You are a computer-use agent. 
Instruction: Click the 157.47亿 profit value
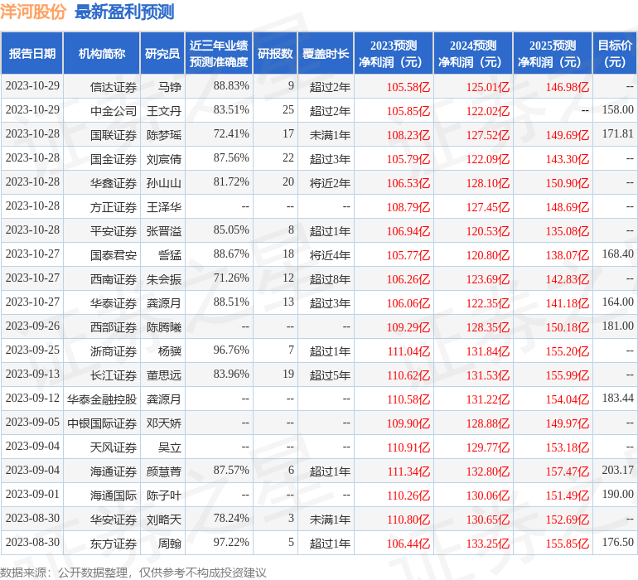(568, 471)
